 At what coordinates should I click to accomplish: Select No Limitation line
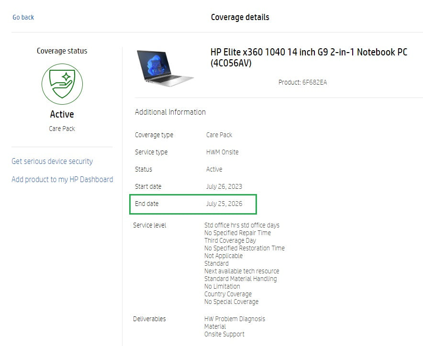coord(222,286)
